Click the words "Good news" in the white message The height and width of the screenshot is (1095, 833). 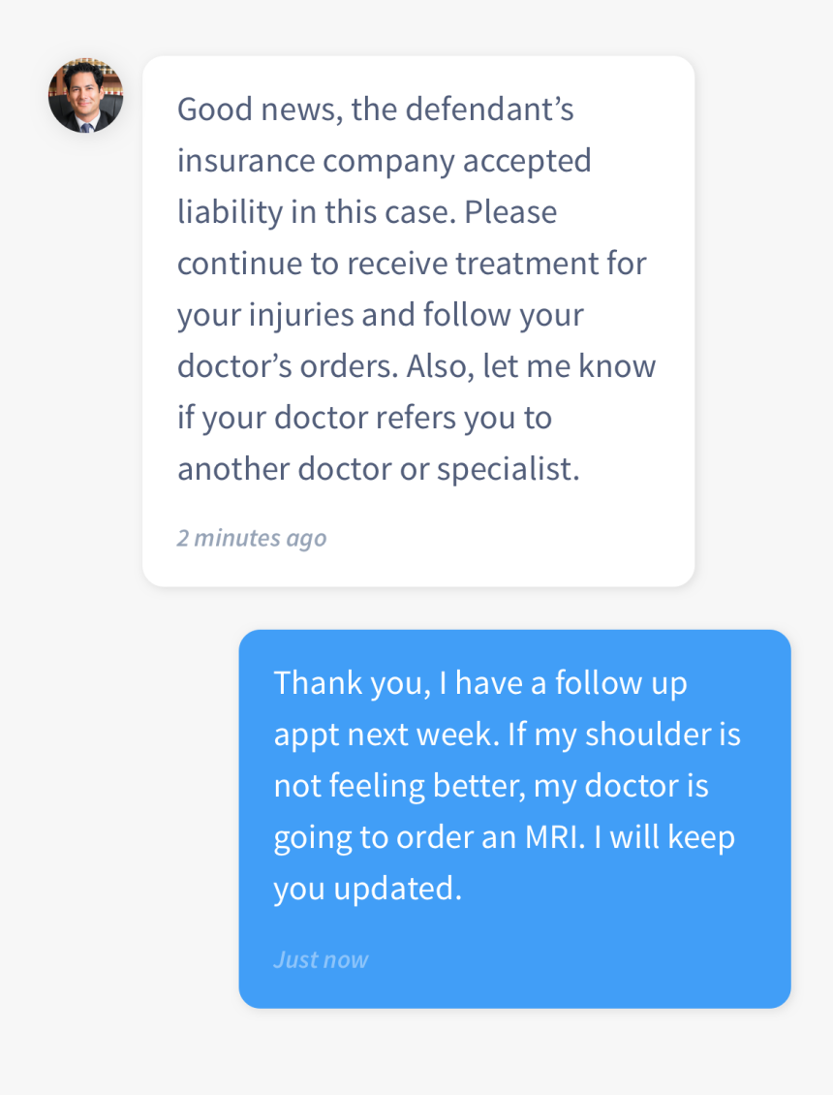256,109
